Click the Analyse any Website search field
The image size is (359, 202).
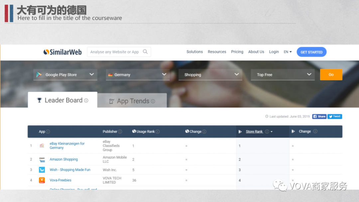pyautogui.click(x=119, y=52)
